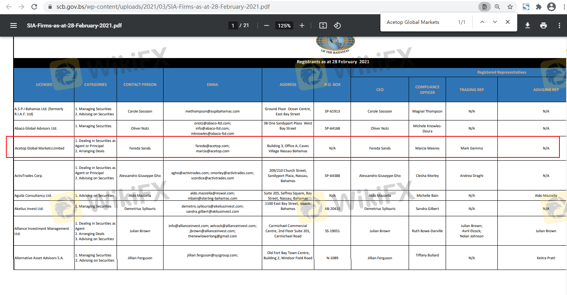Rotate the PDF counterclockwise
Viewport: 567px width, 295px height.
337,25
